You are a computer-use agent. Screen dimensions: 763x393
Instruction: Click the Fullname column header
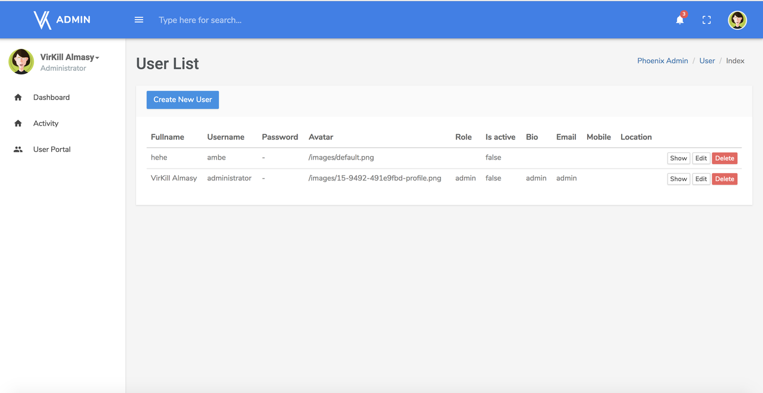point(168,137)
